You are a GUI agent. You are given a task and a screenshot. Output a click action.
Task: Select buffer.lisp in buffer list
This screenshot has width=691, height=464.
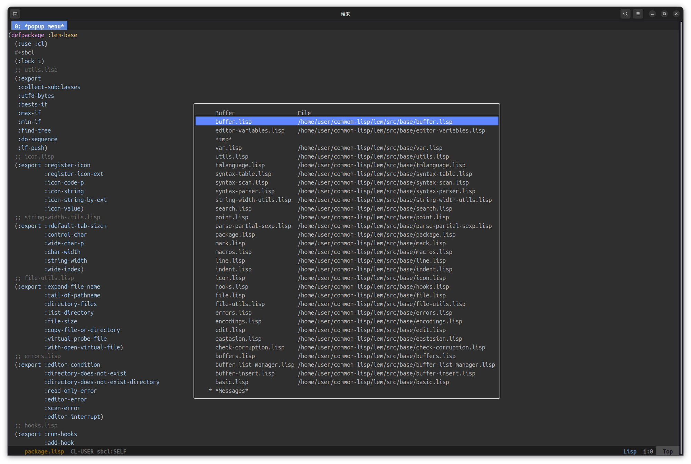click(233, 122)
